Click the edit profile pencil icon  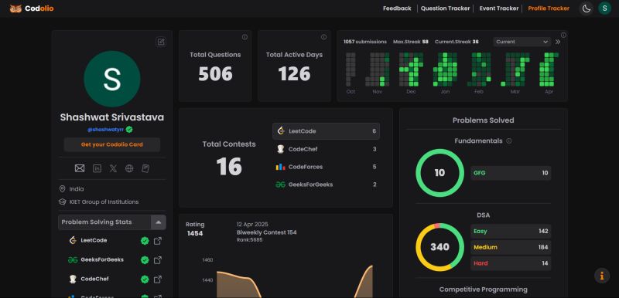coord(161,42)
